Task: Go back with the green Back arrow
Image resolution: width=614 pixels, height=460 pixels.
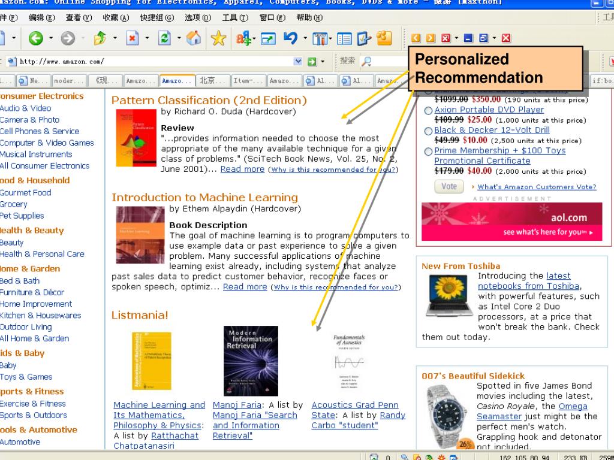Action: (x=35, y=38)
